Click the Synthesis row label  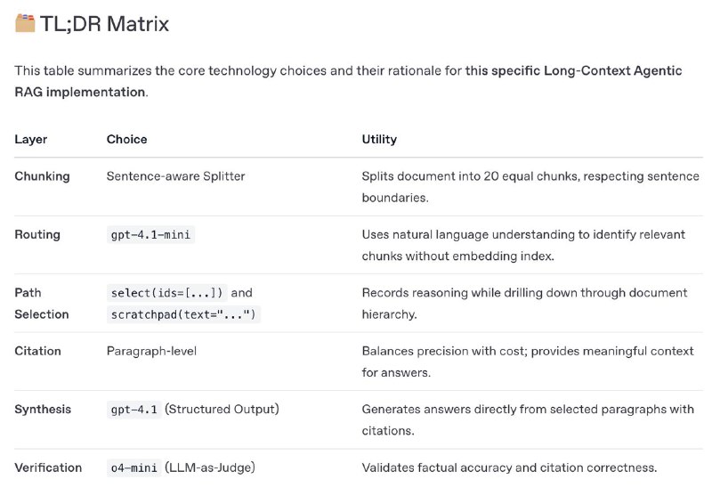[43, 410]
